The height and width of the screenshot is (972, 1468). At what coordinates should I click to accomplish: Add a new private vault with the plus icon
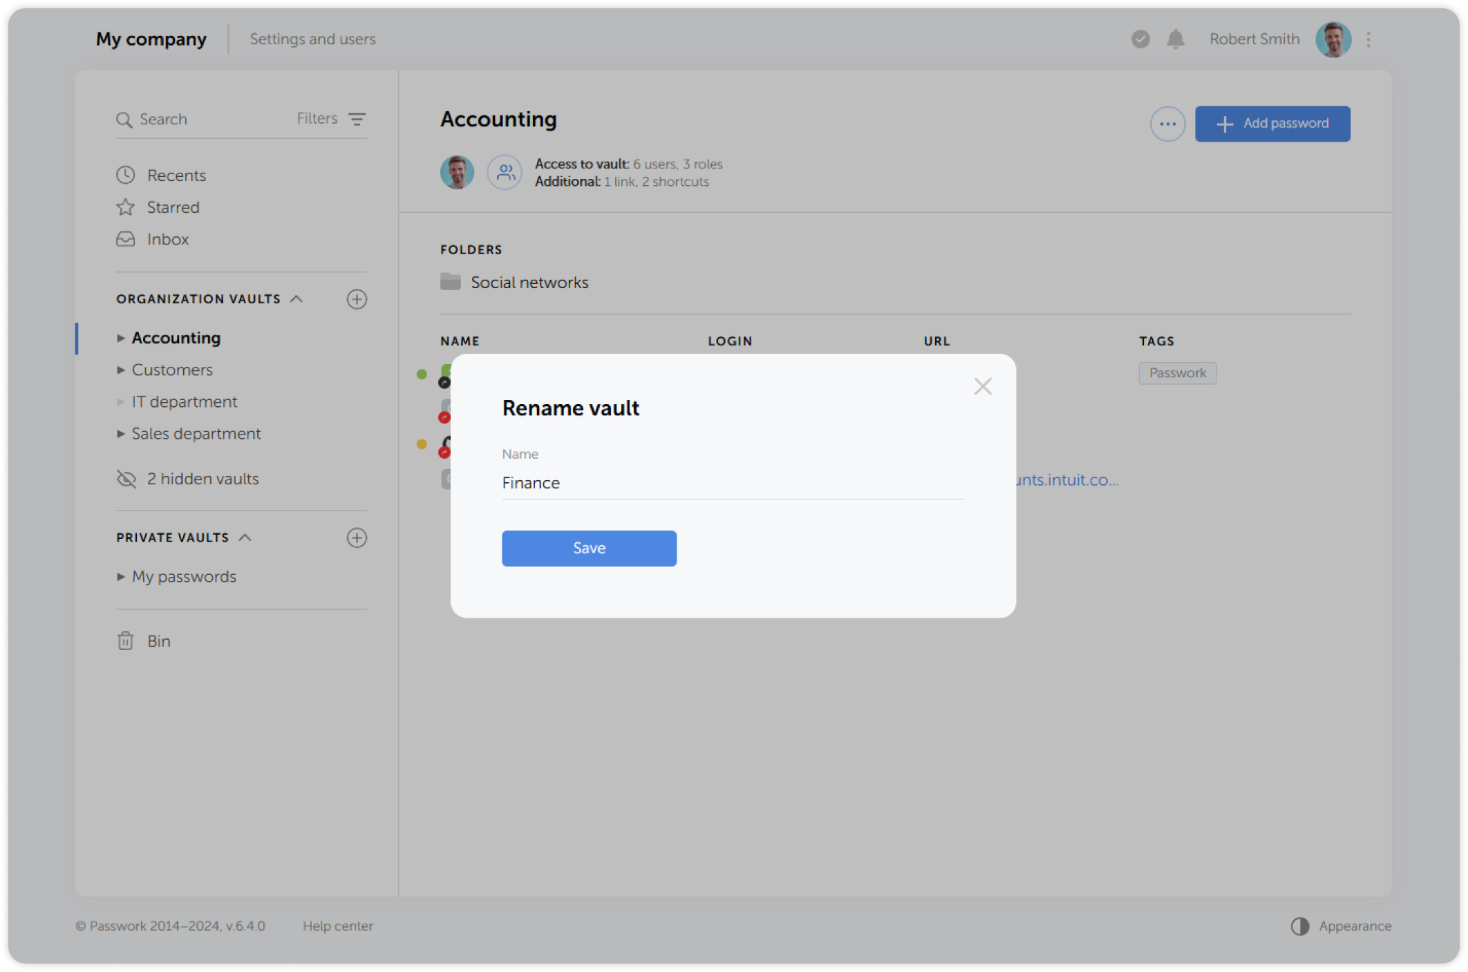357,537
